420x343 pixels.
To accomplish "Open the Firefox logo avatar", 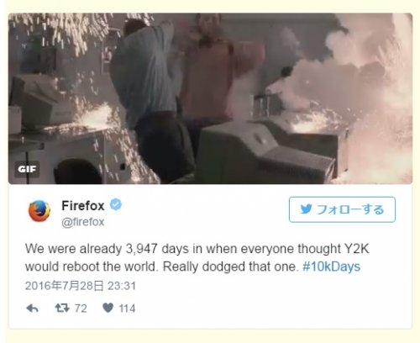I will point(39,211).
